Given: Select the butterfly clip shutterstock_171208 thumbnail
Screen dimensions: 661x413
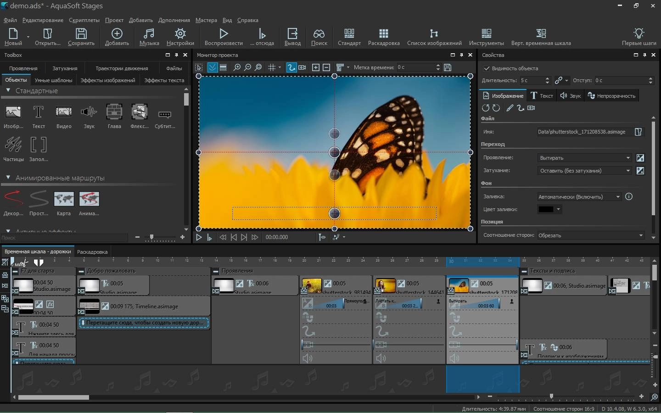Looking at the screenshot, I should pyautogui.click(x=458, y=286).
